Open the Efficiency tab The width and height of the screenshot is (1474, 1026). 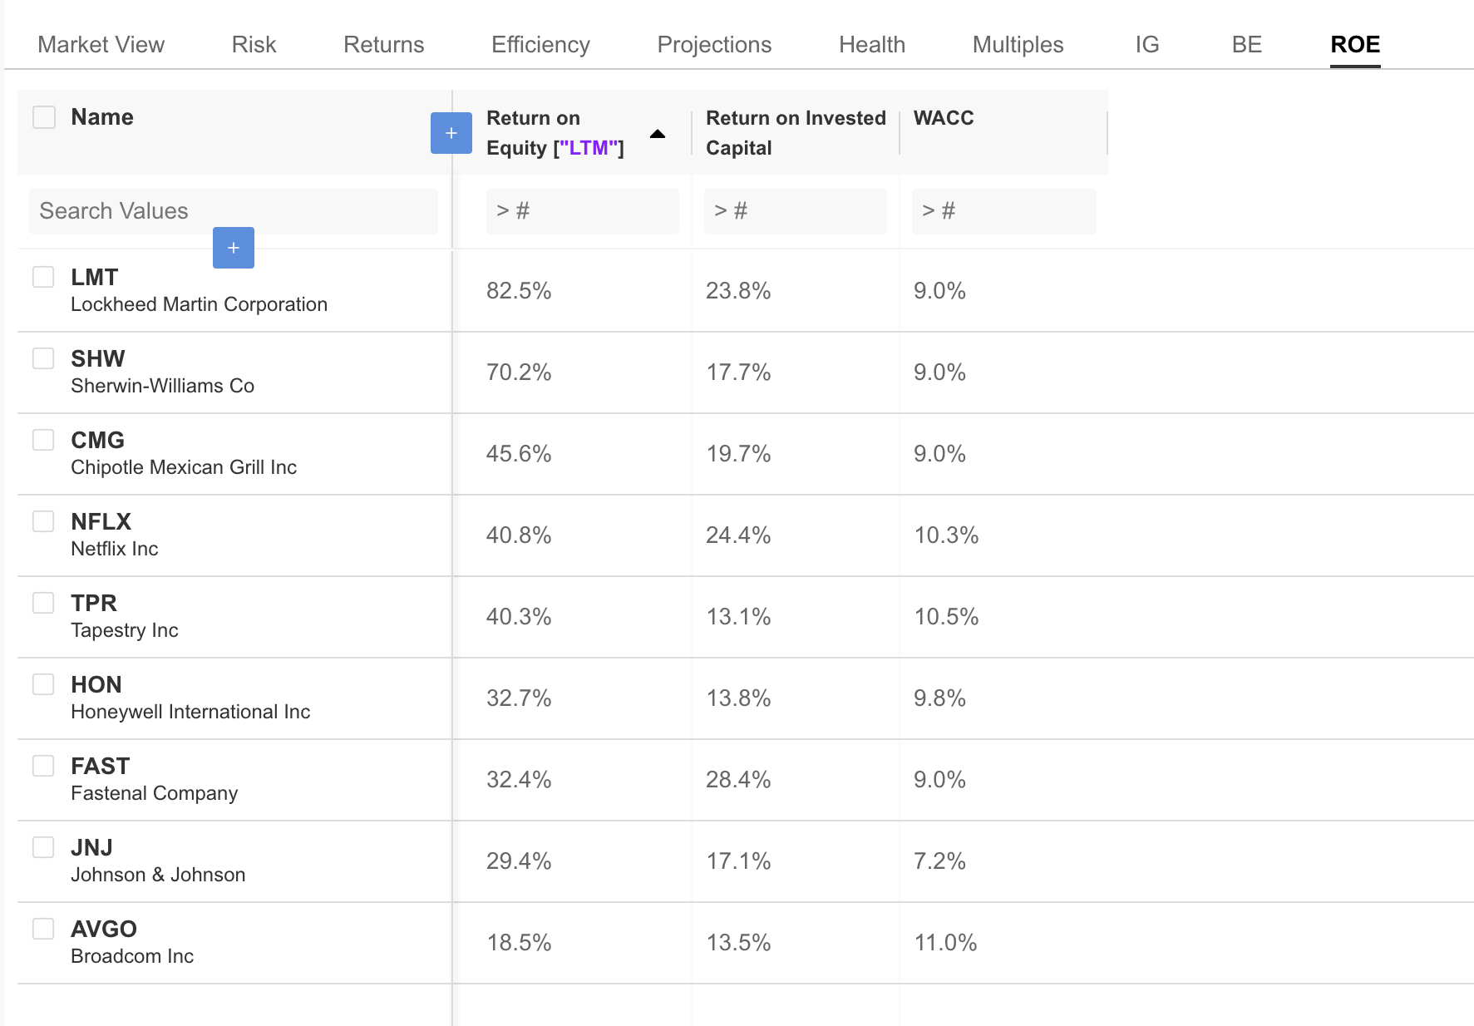540,45
